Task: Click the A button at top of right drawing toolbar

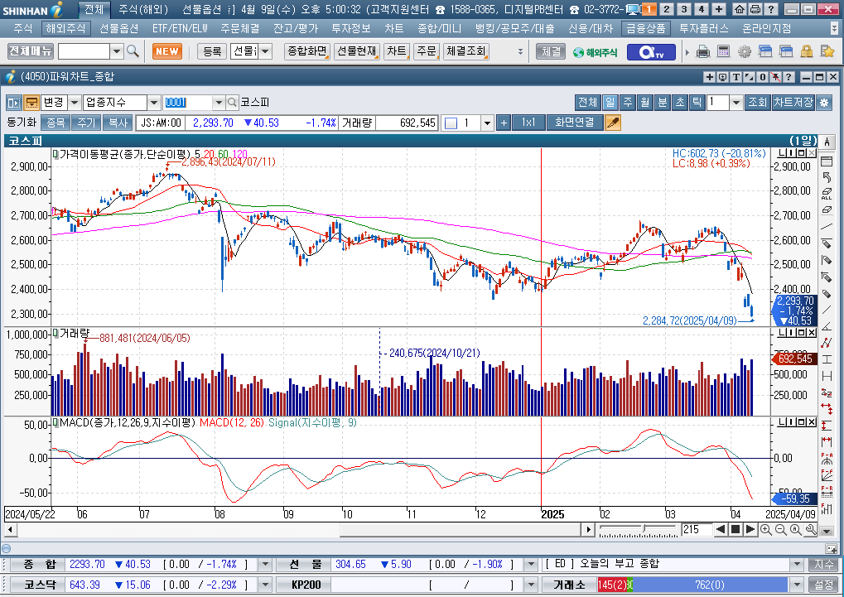Action: pyautogui.click(x=827, y=142)
